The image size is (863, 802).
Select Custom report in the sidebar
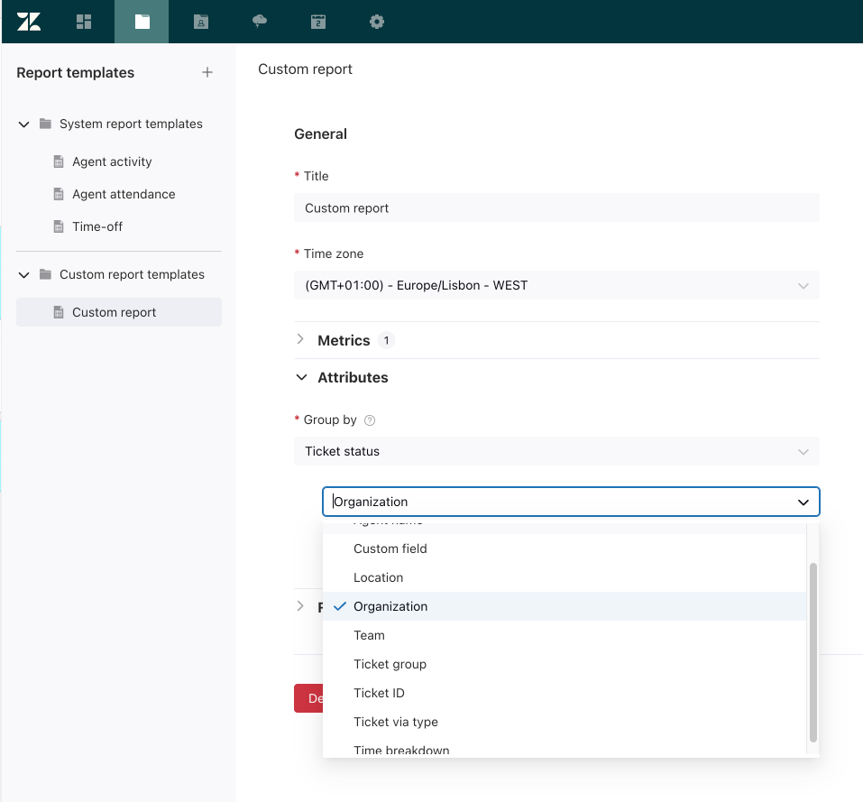click(119, 312)
